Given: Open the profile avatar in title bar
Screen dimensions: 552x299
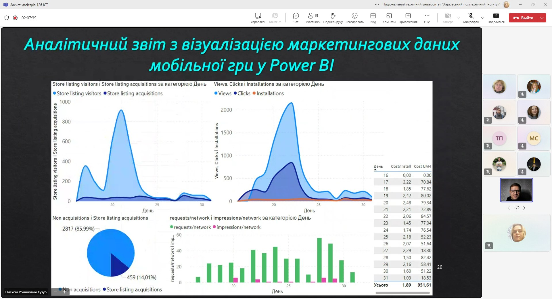Looking at the screenshot, I should tap(507, 5).
